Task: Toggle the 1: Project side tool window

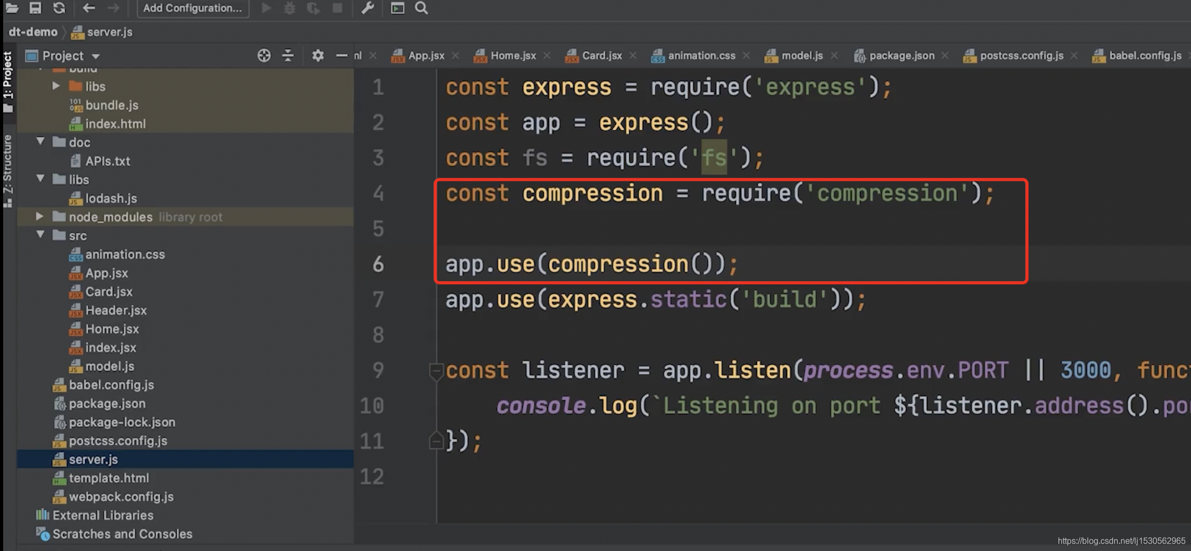Action: click(x=7, y=81)
